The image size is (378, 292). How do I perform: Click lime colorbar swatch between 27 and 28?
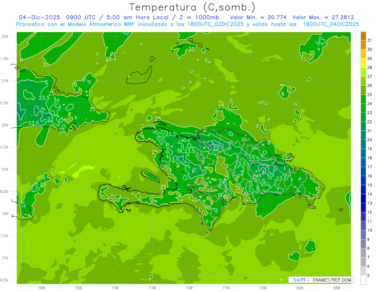363,72
